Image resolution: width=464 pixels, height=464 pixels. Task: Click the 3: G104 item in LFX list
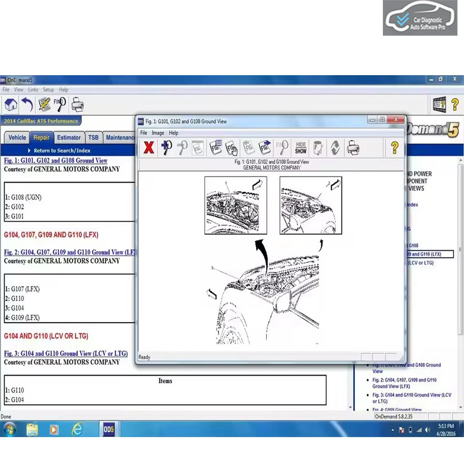[x=14, y=308]
